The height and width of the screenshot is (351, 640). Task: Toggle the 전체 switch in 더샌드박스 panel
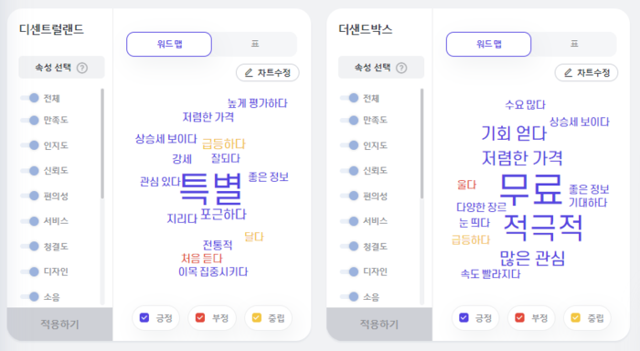click(x=349, y=98)
